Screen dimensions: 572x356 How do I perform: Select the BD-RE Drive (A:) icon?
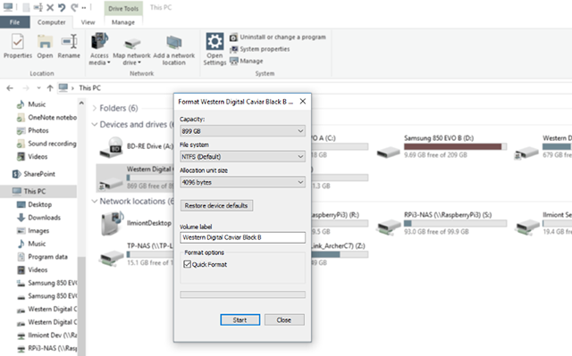pyautogui.click(x=111, y=146)
